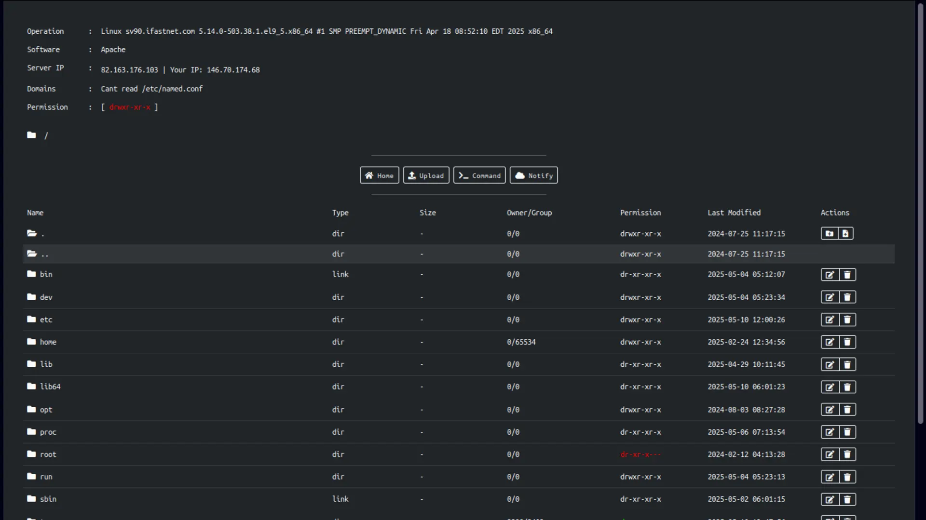926x520 pixels.
Task: Edit the etc directory via its pencil icon
Action: tap(830, 320)
